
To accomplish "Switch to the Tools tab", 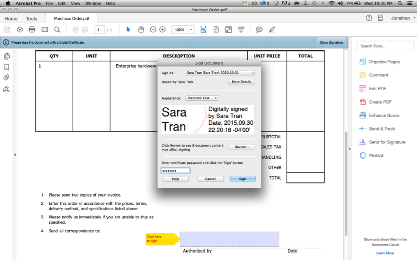I will 31,19.
